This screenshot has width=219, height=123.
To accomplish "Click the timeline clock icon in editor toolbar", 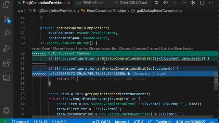I will pos(193,3).
